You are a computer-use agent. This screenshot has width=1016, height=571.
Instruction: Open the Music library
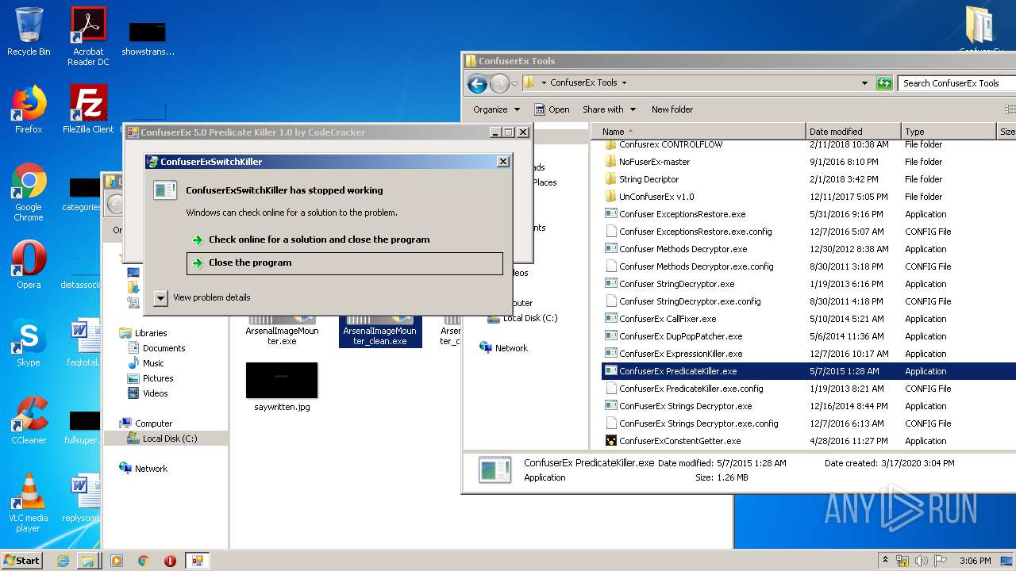[x=146, y=363]
